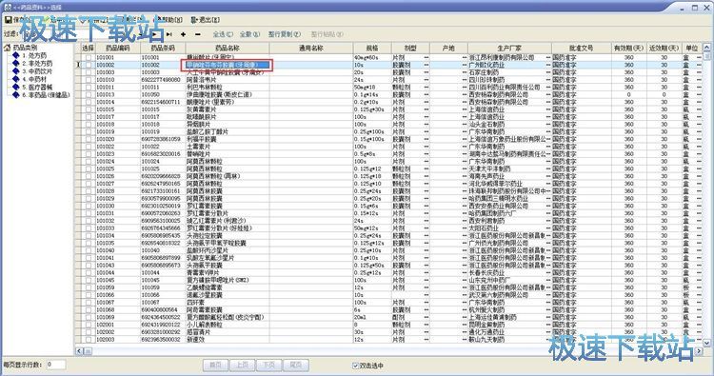
Task: Click the 有效期(天) column header
Action: click(629, 48)
